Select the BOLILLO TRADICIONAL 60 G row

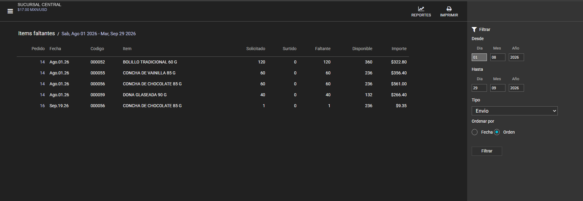click(x=213, y=62)
